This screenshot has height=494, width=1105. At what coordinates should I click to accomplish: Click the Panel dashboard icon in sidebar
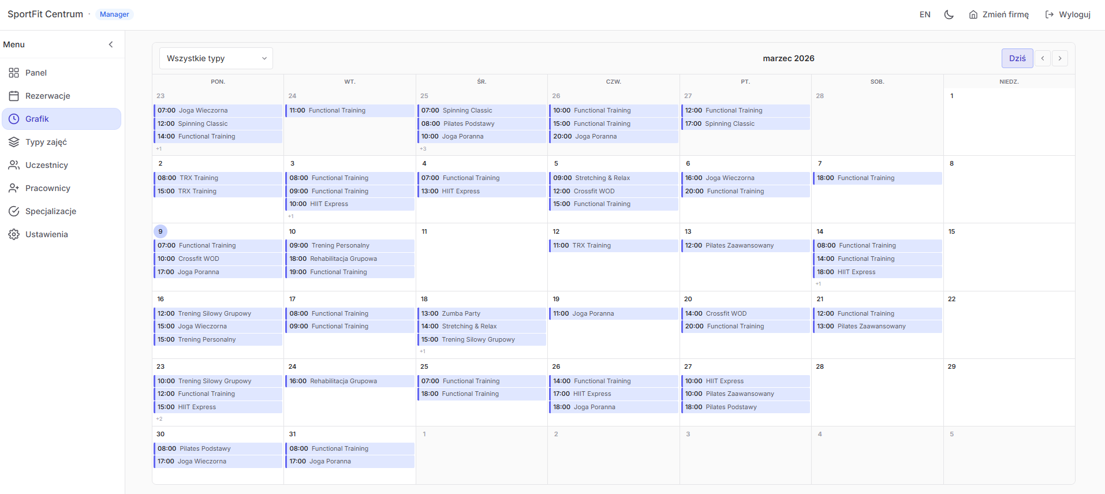tap(14, 73)
